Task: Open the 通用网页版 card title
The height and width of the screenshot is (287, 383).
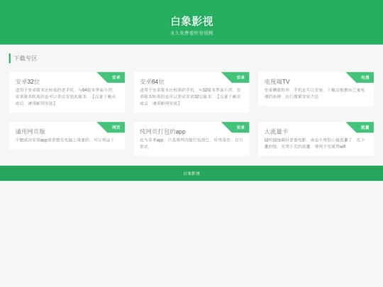Action: tap(30, 131)
